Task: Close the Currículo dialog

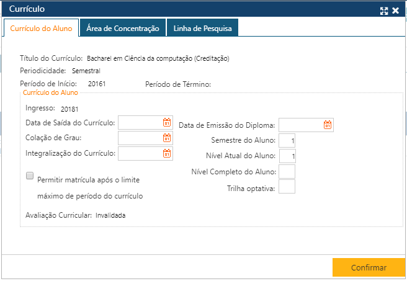Action: (395, 11)
